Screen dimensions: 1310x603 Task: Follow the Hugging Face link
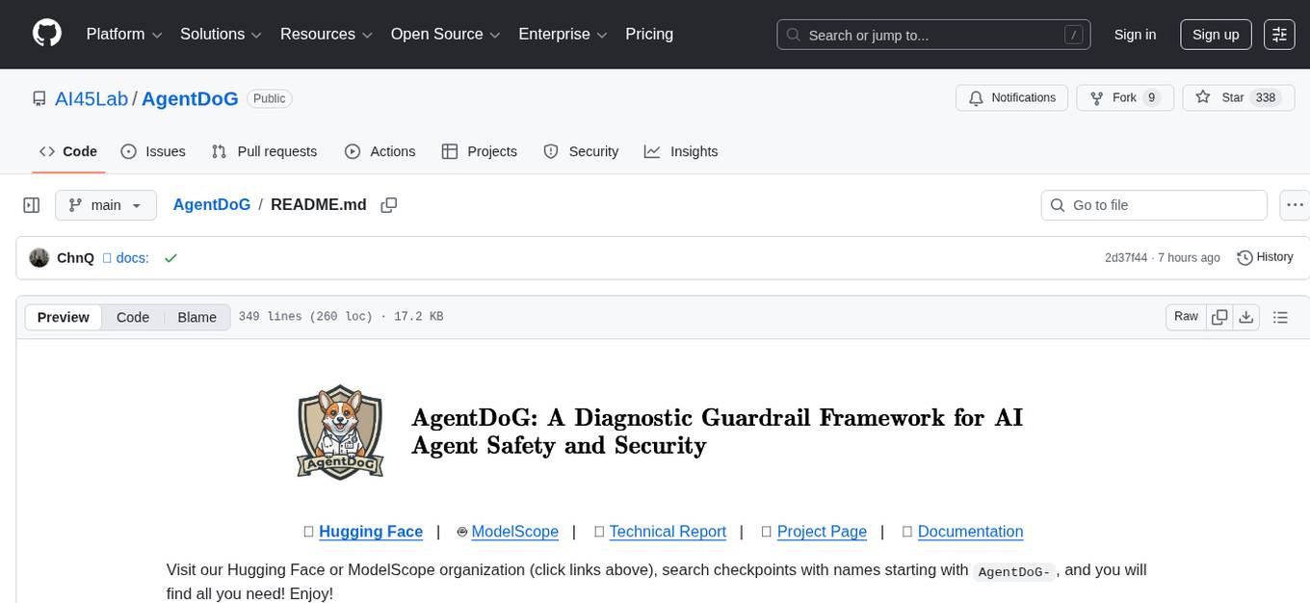370,531
